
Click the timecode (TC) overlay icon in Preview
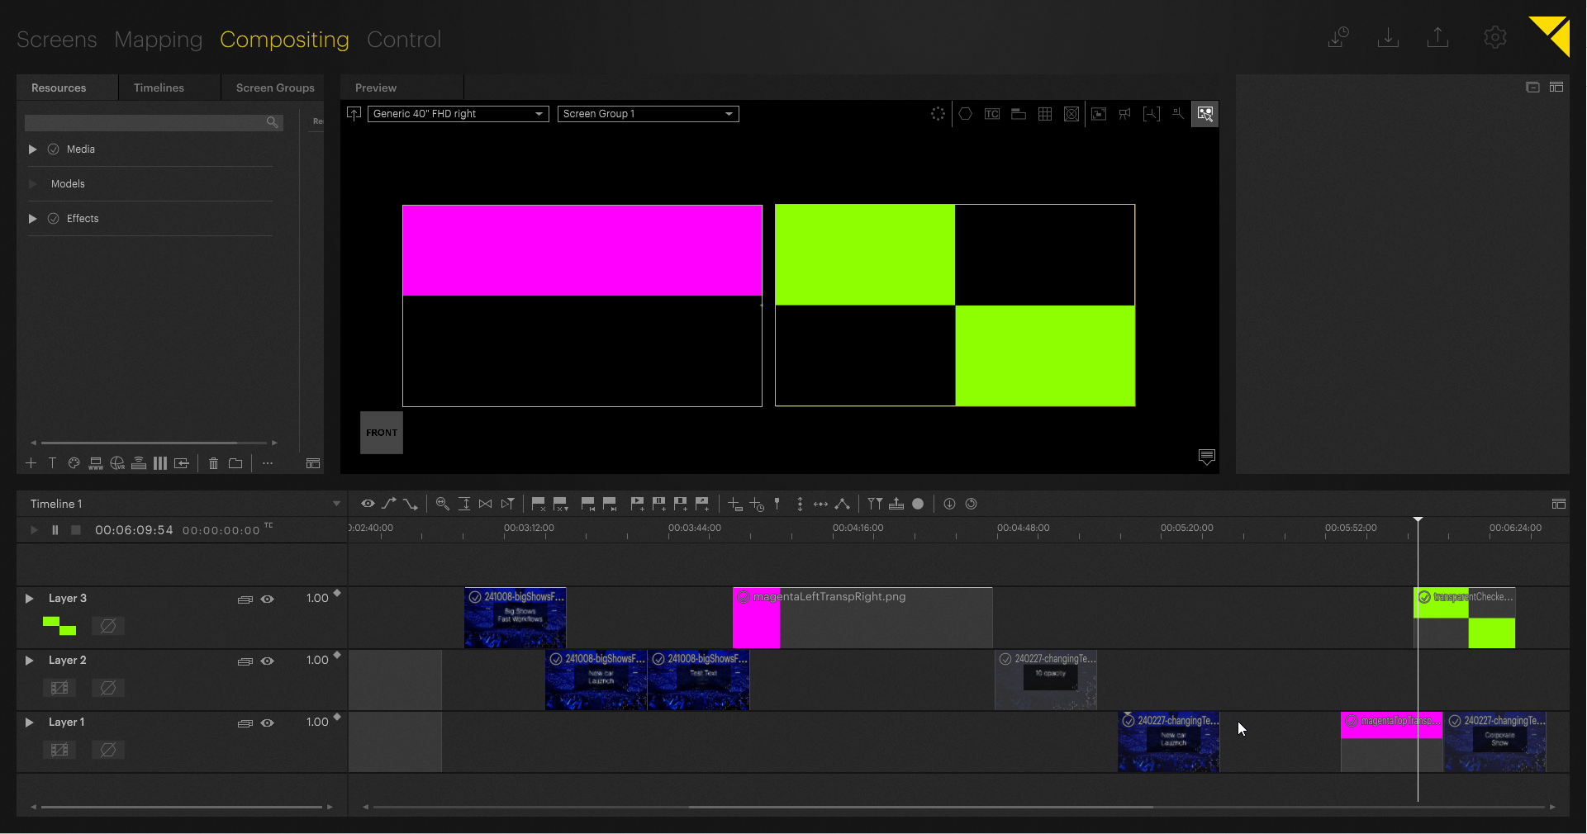pyautogui.click(x=991, y=114)
